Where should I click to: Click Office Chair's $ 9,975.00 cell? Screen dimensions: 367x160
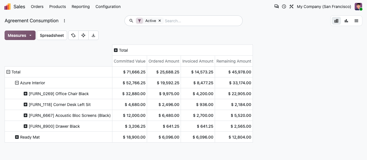pyautogui.click(x=164, y=94)
